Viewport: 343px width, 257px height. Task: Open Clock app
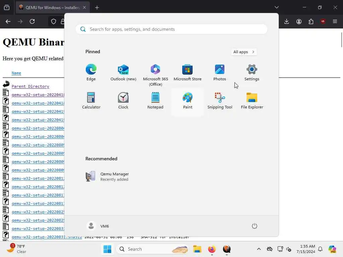pyautogui.click(x=123, y=100)
